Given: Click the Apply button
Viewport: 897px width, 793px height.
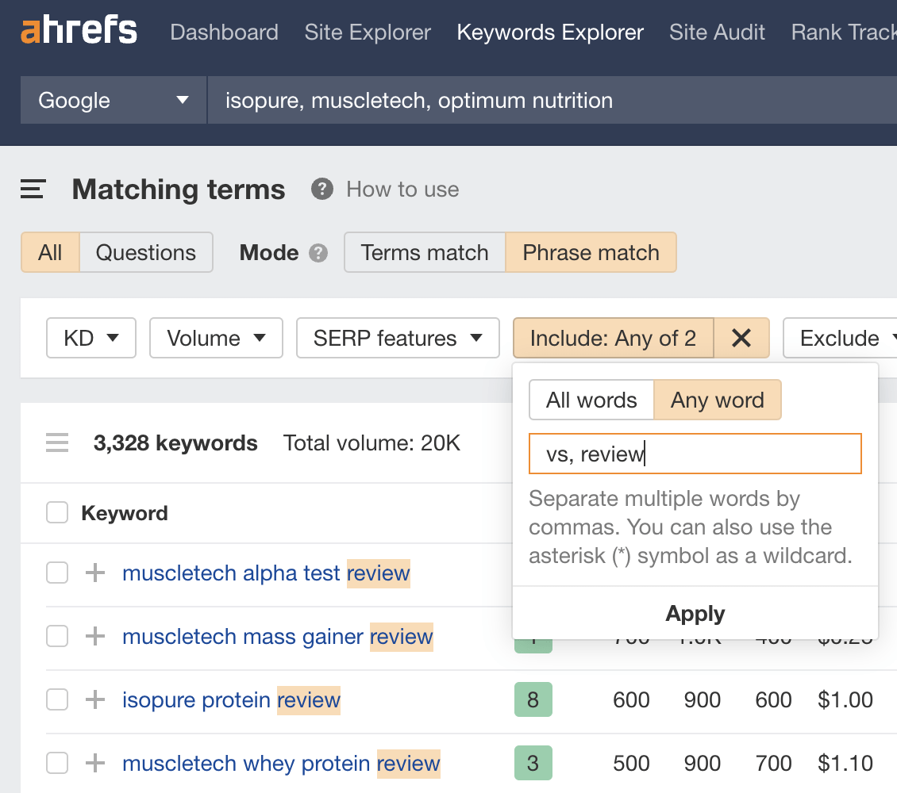Looking at the screenshot, I should (x=695, y=613).
